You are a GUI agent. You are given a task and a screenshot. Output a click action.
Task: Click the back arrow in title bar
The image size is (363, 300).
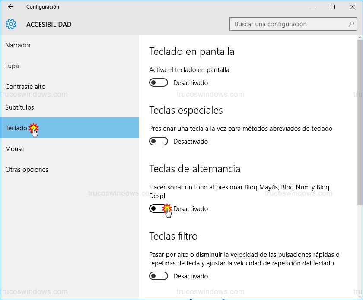point(11,7)
